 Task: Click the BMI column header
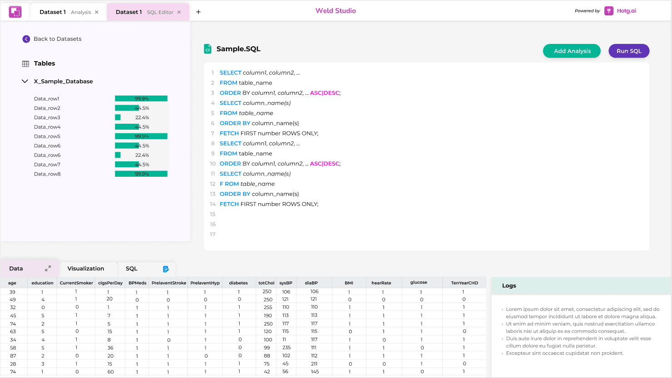tap(349, 283)
